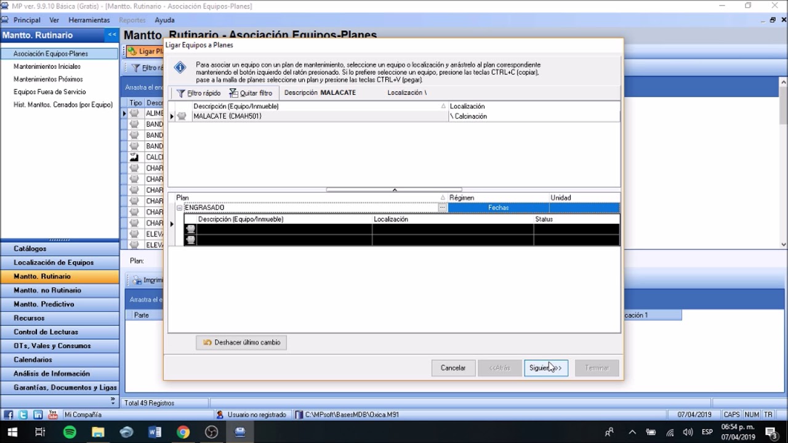Click the Facebook icon in status bar
The width and height of the screenshot is (788, 443).
pos(8,415)
